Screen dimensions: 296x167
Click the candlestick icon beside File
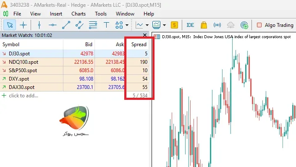pos(5,13)
